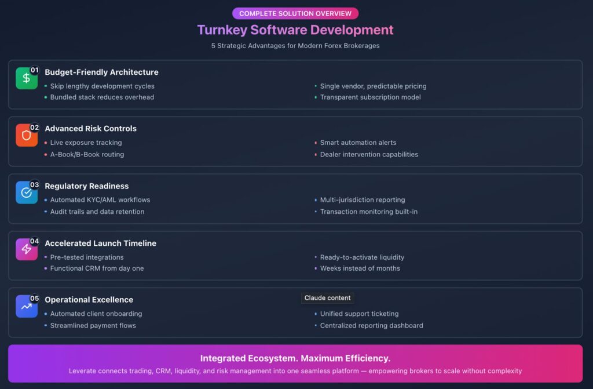Image resolution: width=593 pixels, height=389 pixels.
Task: Click the Advanced Risk Controls card title
Action: [90, 128]
